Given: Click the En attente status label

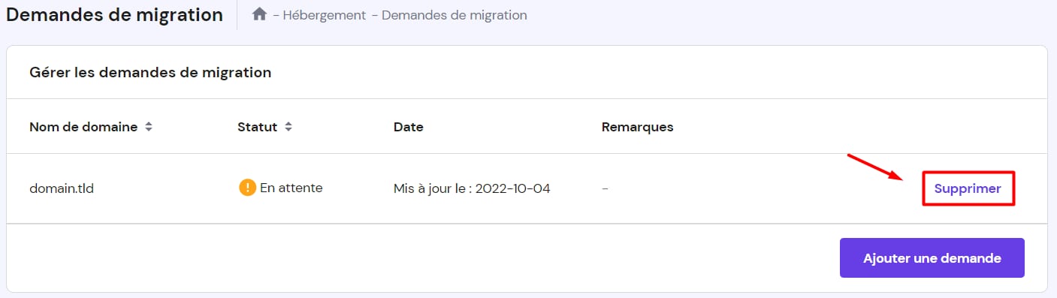Looking at the screenshot, I should 291,188.
